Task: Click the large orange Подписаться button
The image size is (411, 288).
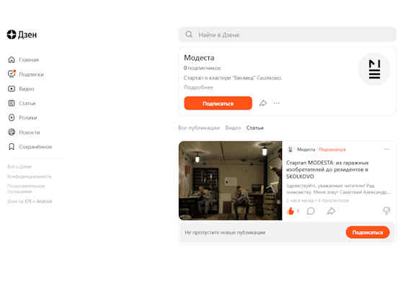Action: pos(218,103)
